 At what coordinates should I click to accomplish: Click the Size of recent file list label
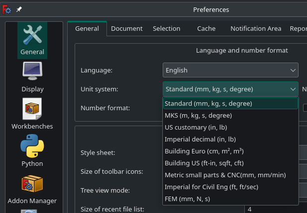tap(112, 210)
